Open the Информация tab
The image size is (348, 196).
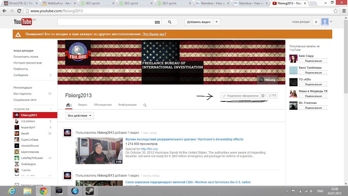[127, 105]
